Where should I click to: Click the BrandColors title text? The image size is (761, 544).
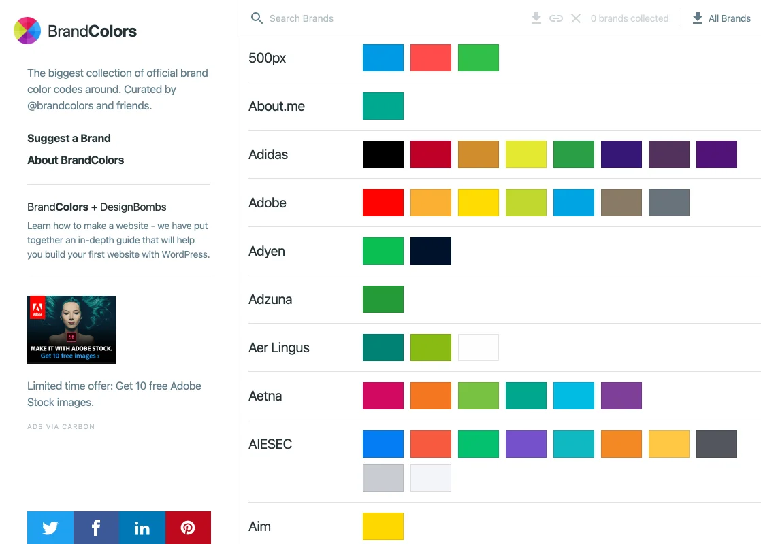point(92,31)
